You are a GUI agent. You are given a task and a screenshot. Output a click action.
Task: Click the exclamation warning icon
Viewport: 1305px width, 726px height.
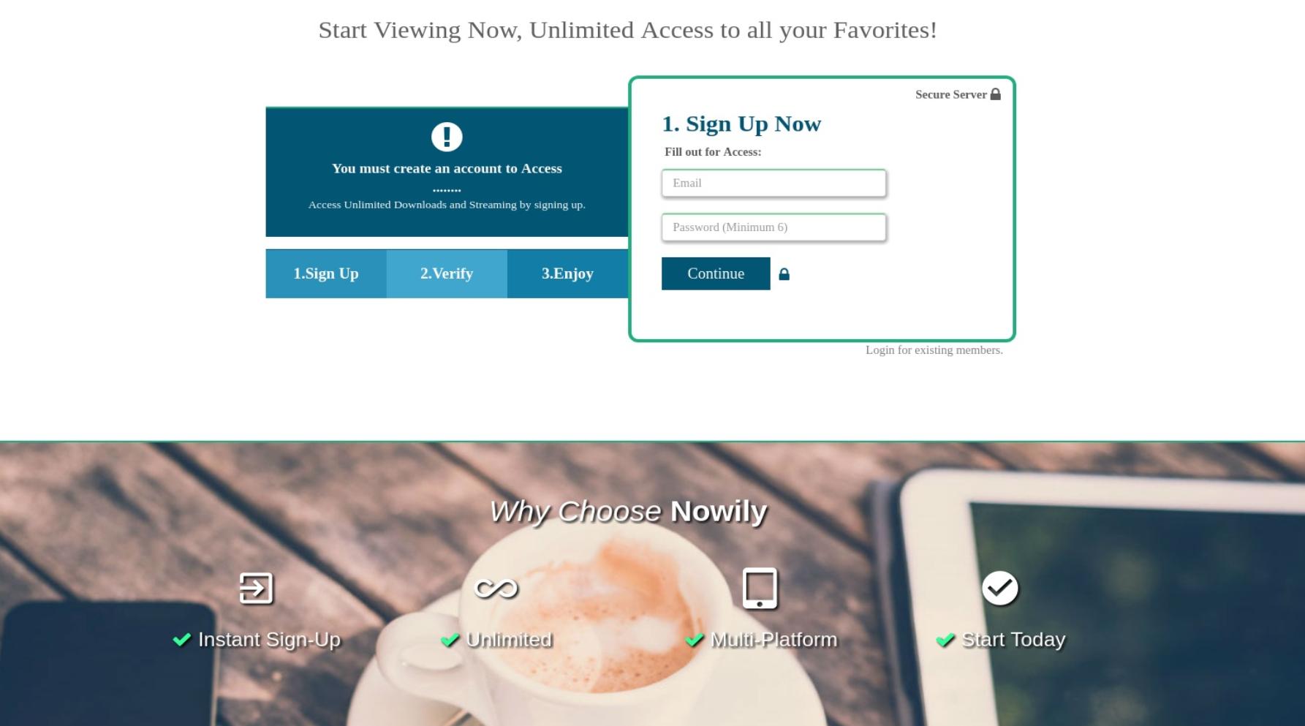pos(447,137)
